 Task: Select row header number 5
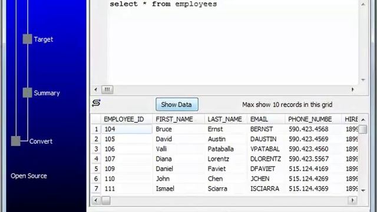coord(96,169)
